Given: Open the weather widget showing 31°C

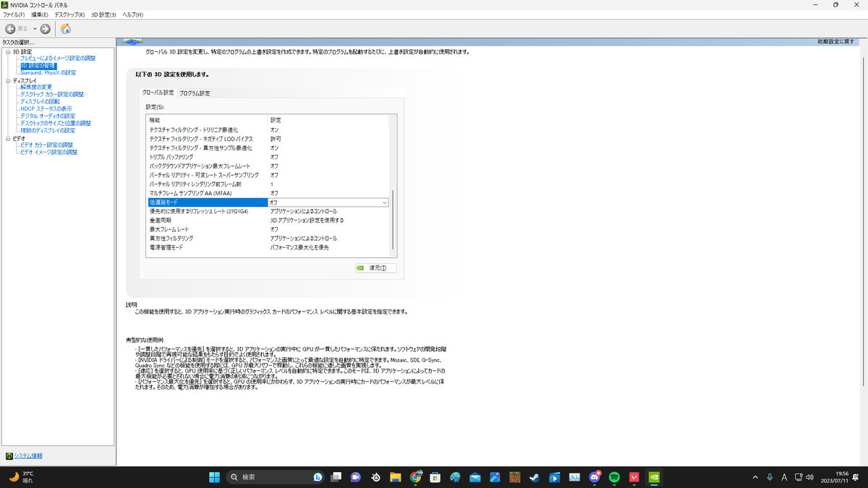Looking at the screenshot, I should click(x=20, y=477).
